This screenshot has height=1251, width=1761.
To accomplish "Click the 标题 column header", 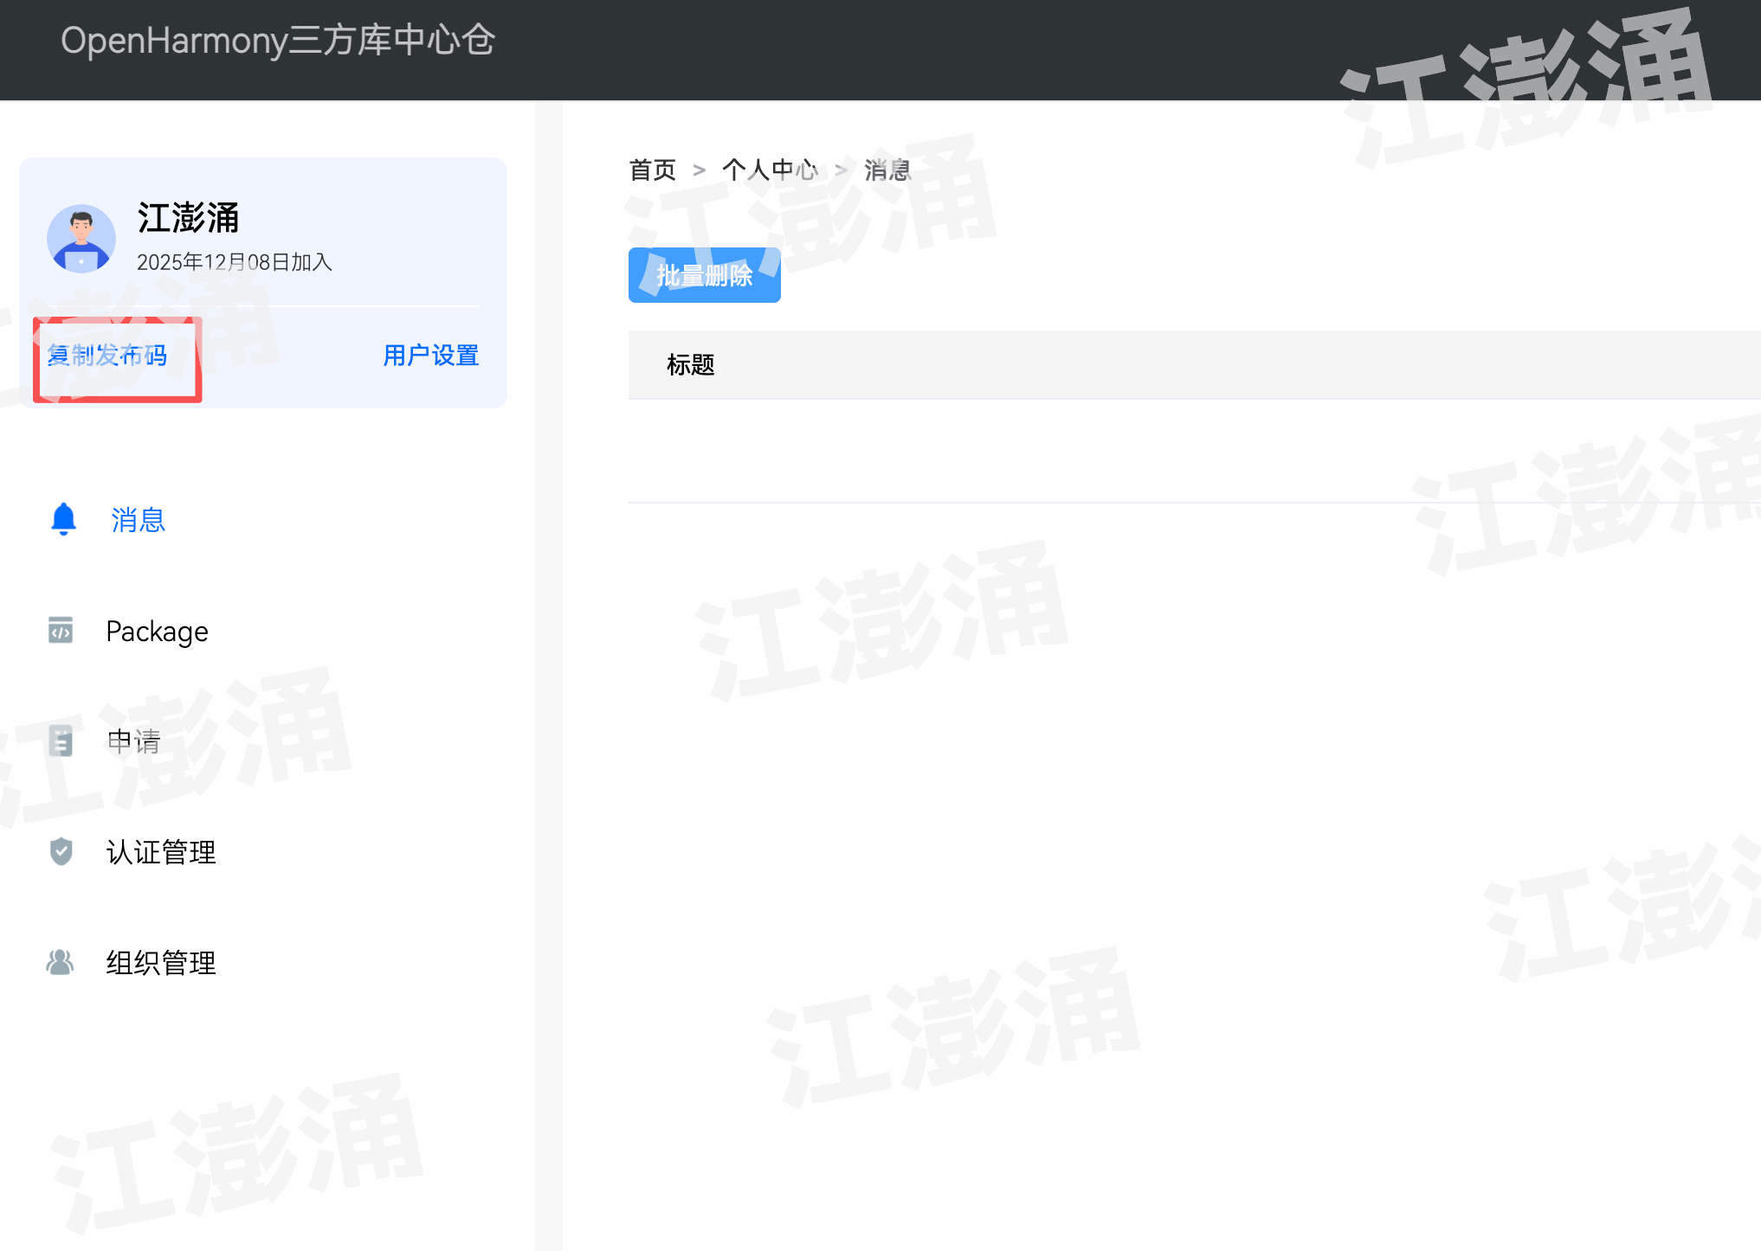I will click(690, 365).
